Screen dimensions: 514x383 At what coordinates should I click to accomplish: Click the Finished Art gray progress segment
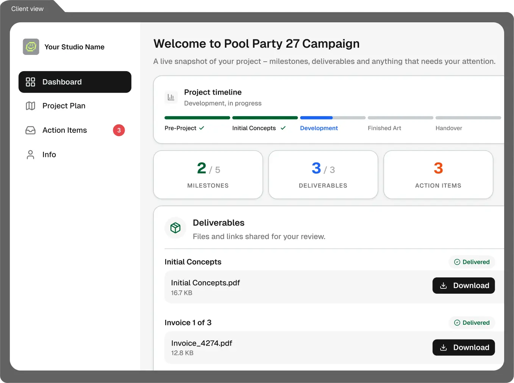coord(400,118)
